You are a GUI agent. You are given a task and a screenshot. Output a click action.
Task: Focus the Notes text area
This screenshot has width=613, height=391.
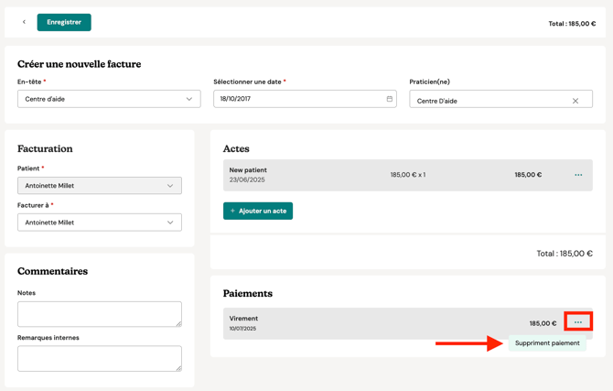[99, 314]
